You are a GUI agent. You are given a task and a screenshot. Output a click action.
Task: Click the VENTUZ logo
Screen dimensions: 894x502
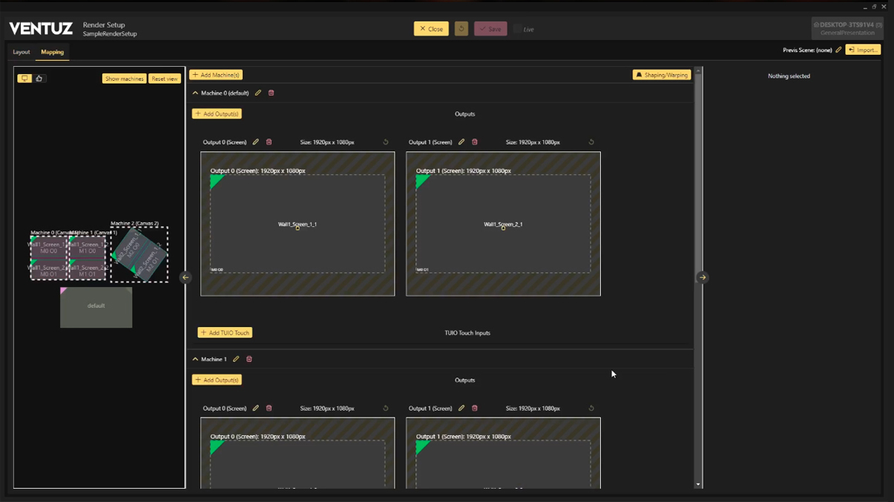pos(41,29)
